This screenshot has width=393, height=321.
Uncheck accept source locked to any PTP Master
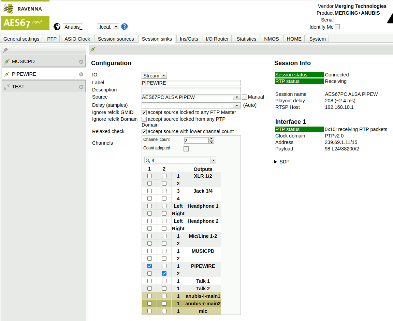tap(144, 112)
